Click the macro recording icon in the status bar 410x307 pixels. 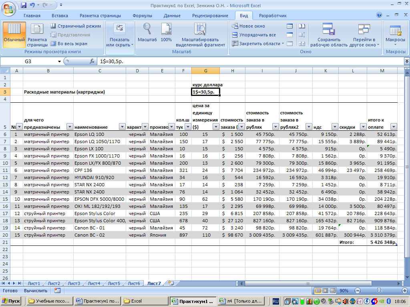tap(58, 291)
